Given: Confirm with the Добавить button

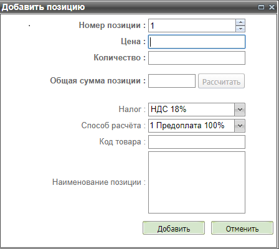Looking at the screenshot, I should (x=174, y=228).
